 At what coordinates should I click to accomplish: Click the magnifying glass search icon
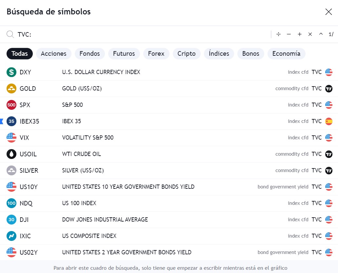pyautogui.click(x=10, y=34)
